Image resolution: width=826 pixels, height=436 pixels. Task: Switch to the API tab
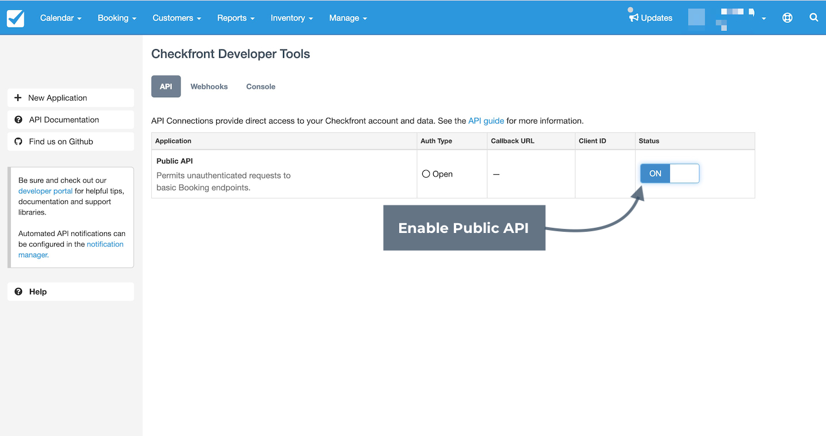[x=166, y=86]
